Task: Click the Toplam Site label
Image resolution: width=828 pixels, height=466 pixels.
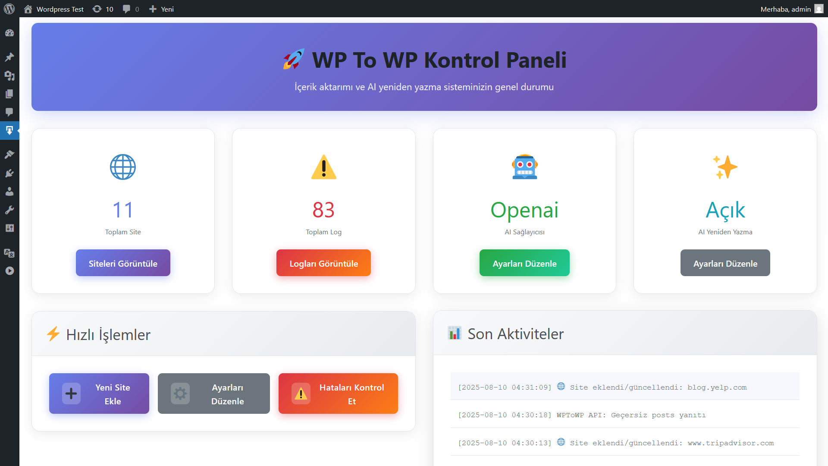Action: pyautogui.click(x=123, y=232)
